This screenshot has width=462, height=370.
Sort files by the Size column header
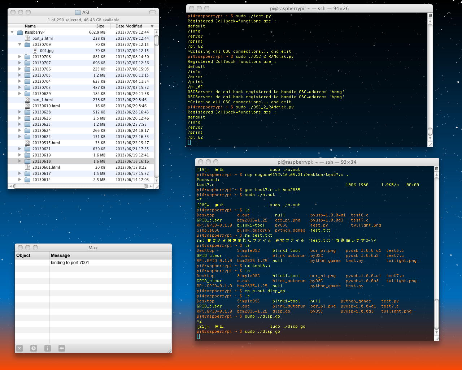100,26
